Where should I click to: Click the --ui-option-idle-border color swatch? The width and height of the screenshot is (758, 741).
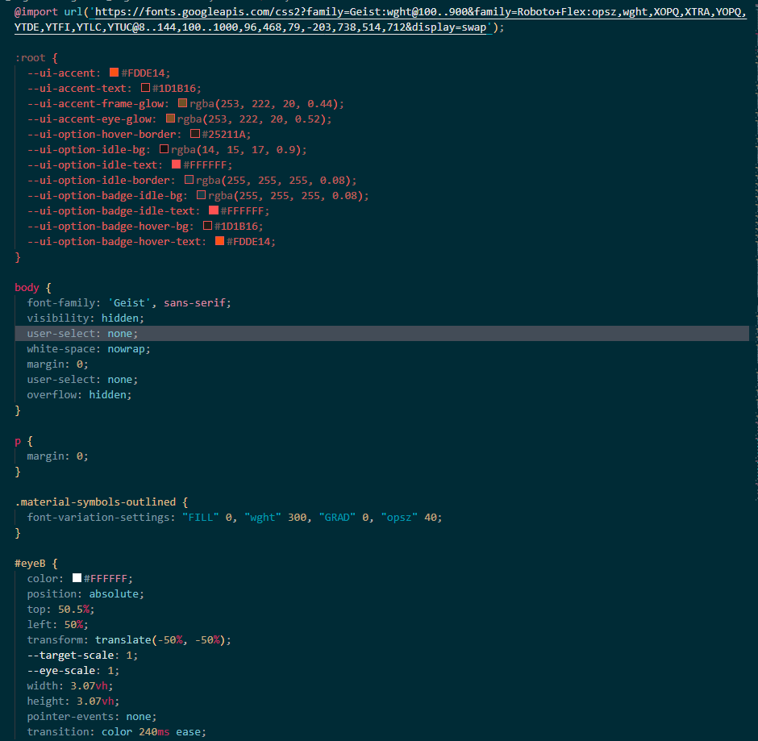(189, 180)
